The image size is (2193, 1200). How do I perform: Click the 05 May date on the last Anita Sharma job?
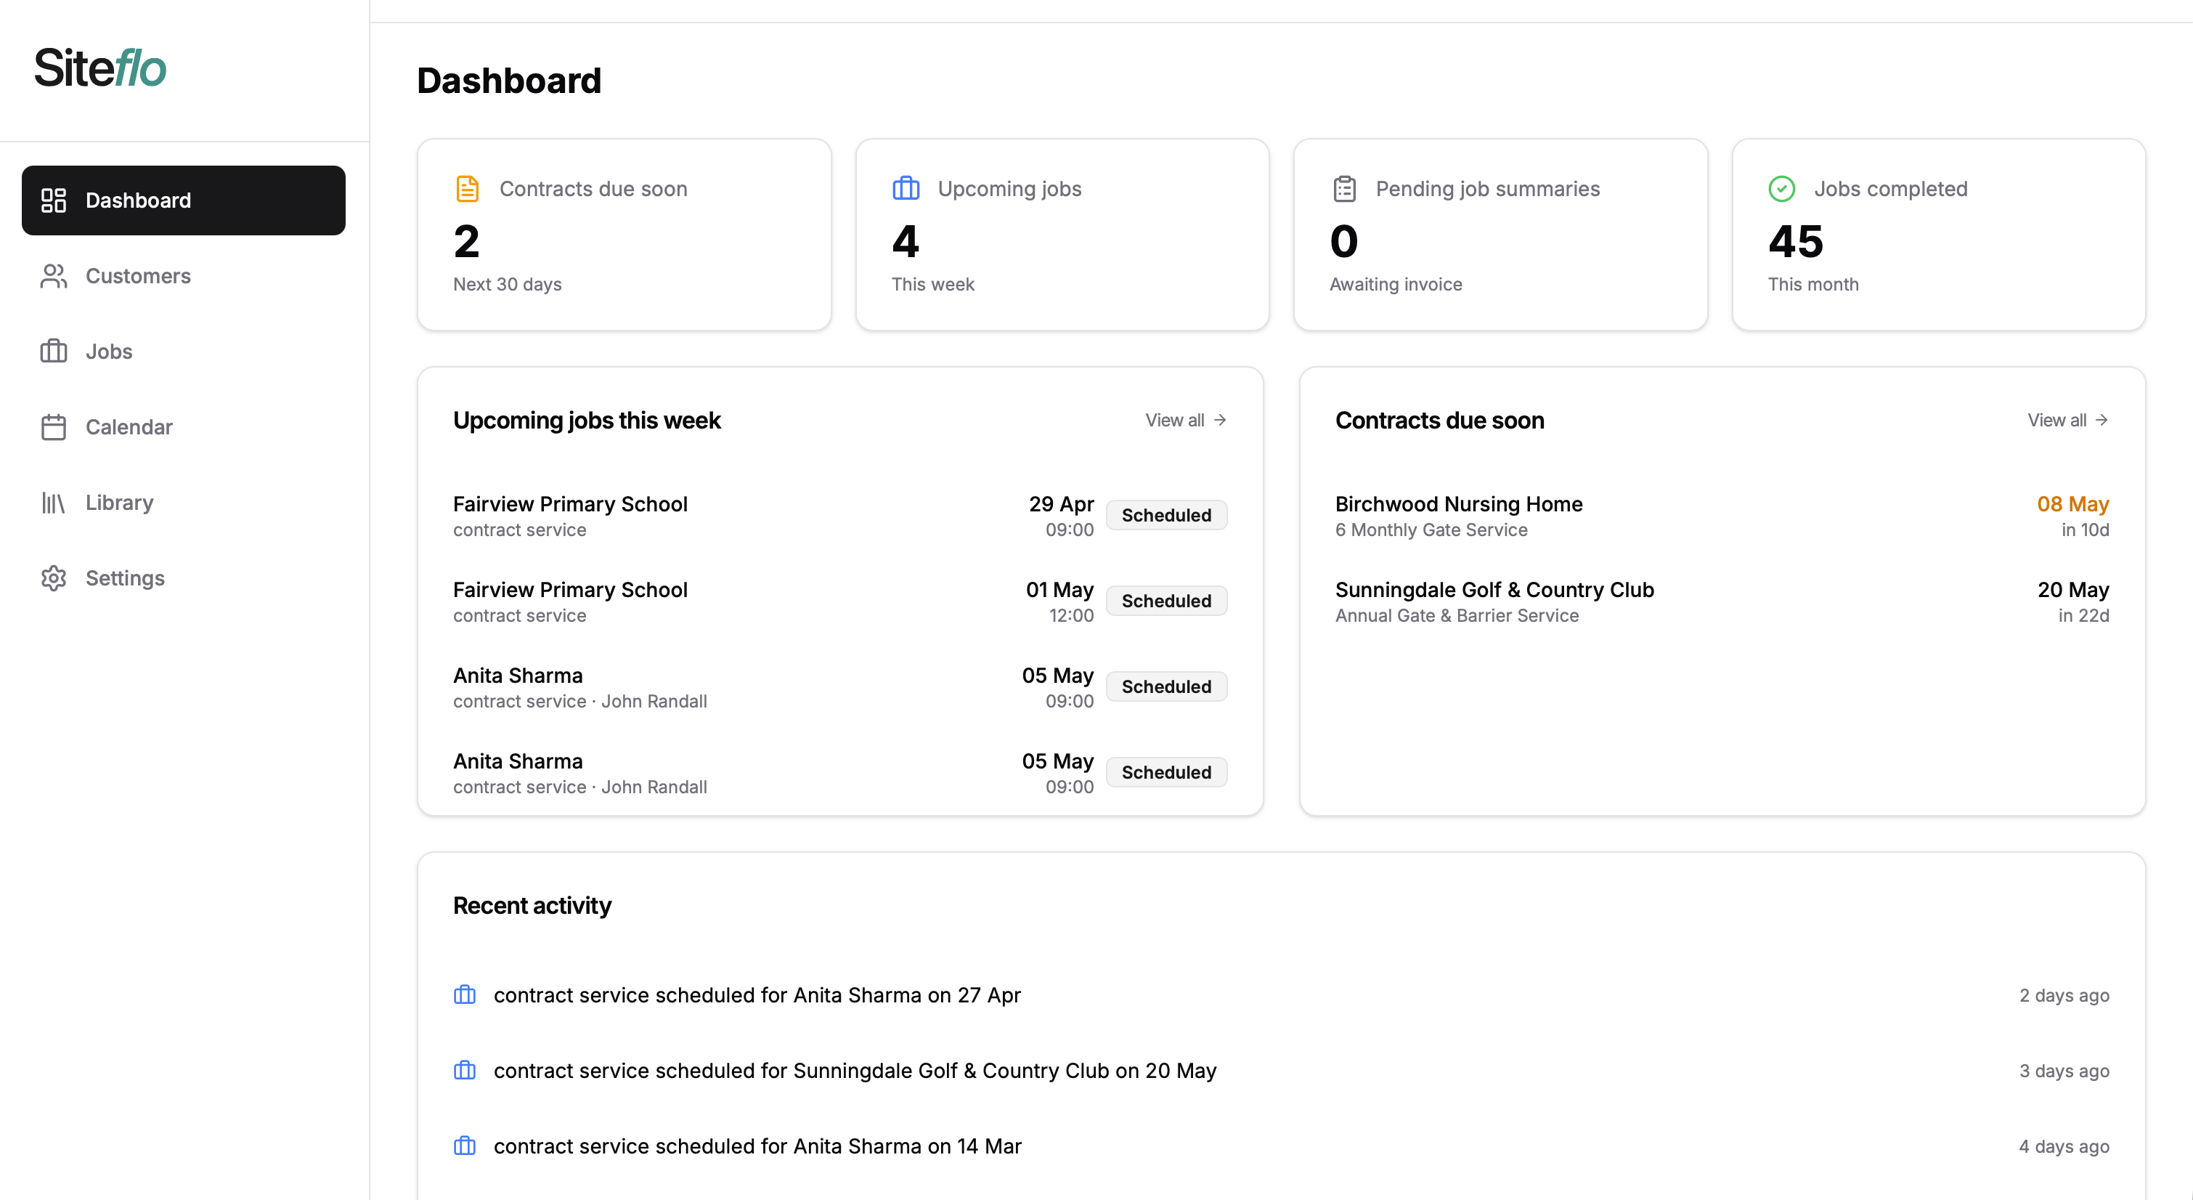click(1057, 761)
